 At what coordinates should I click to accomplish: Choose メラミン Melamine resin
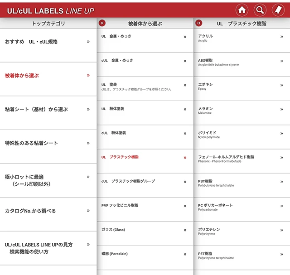coord(242,113)
